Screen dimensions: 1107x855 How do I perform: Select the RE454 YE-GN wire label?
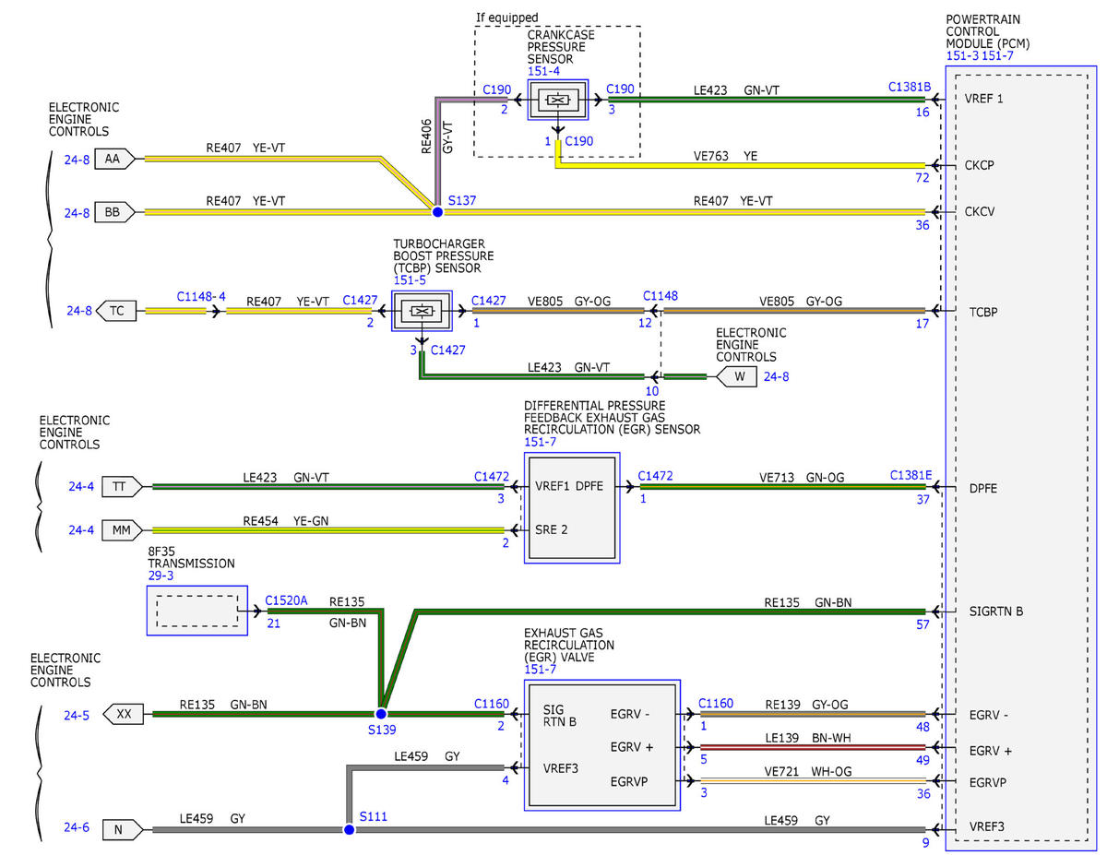point(285,521)
